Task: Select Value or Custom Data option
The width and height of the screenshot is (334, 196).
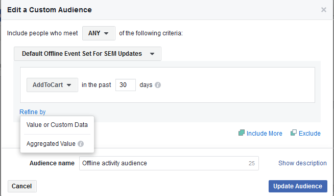Action: pos(57,125)
